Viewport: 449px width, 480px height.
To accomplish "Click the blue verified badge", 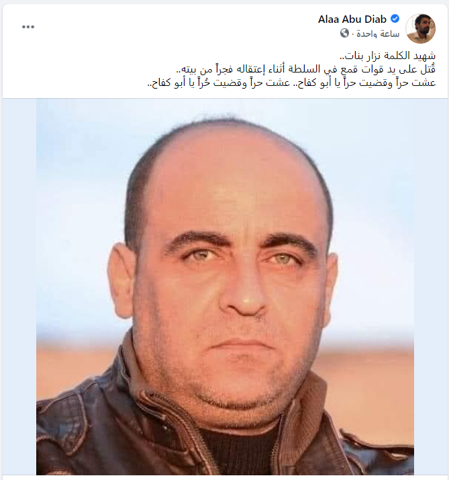I will pyautogui.click(x=395, y=19).
